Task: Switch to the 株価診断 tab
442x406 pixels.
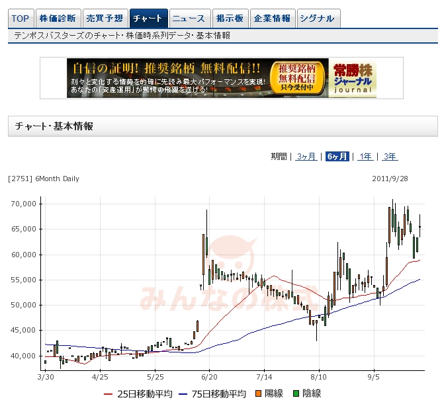Action: pyautogui.click(x=58, y=18)
